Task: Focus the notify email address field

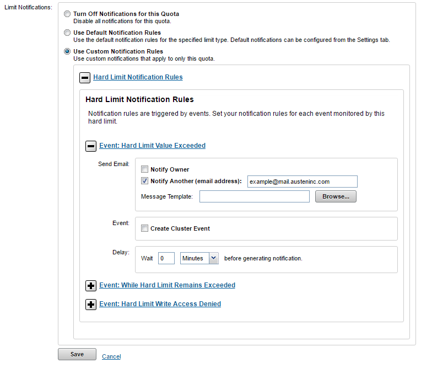Action: (303, 182)
